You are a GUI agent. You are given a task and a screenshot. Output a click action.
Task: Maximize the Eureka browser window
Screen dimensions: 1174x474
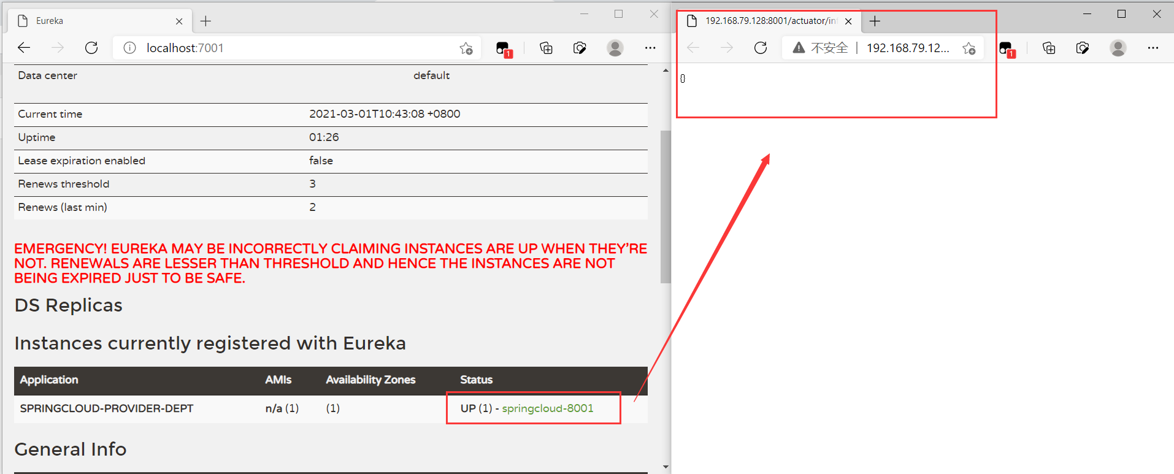[x=618, y=13]
